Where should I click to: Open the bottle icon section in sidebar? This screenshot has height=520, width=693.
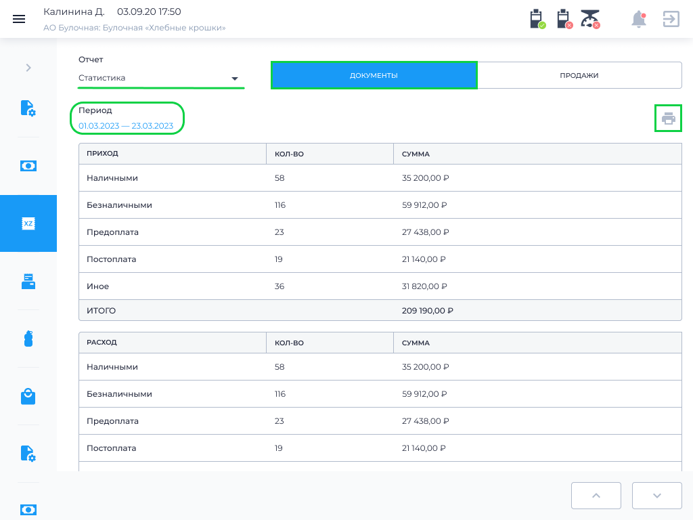[28, 339]
